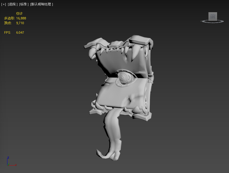
Task: Click the vertex count value 9,710
Action: (x=20, y=23)
